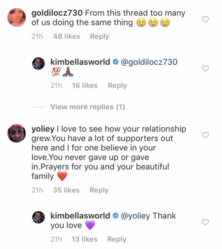Open goldilocz730 username link
The height and width of the screenshot is (249, 222).
point(57,13)
